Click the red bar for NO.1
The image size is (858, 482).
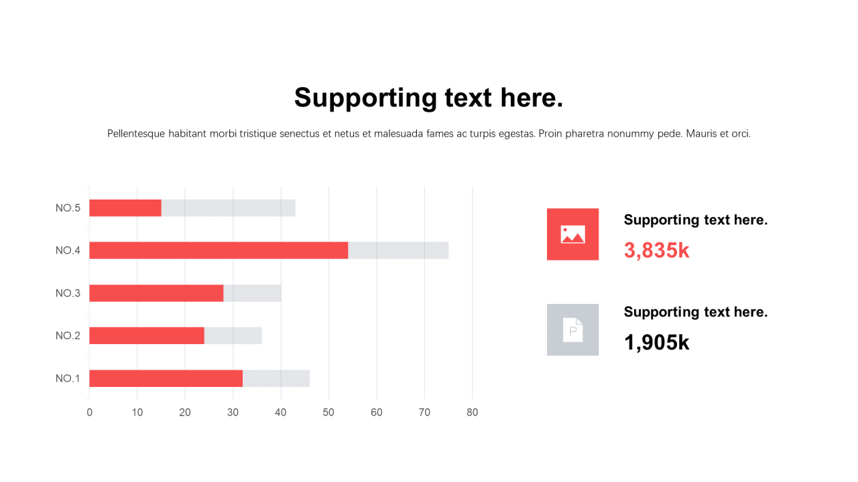click(x=166, y=378)
